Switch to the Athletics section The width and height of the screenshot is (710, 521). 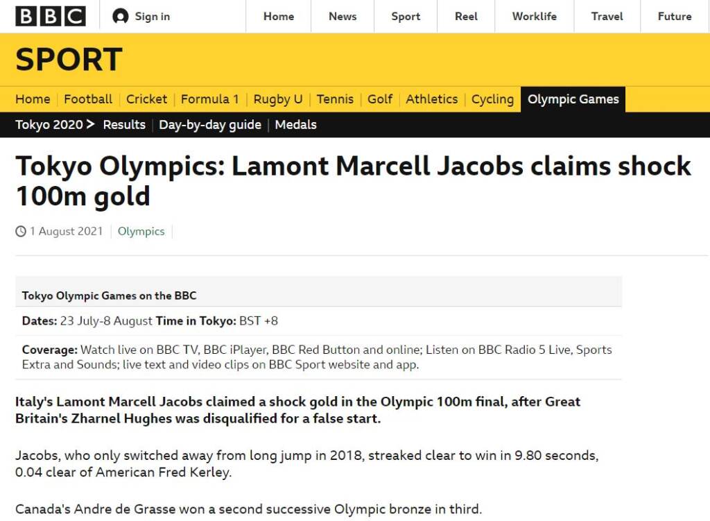click(x=431, y=99)
